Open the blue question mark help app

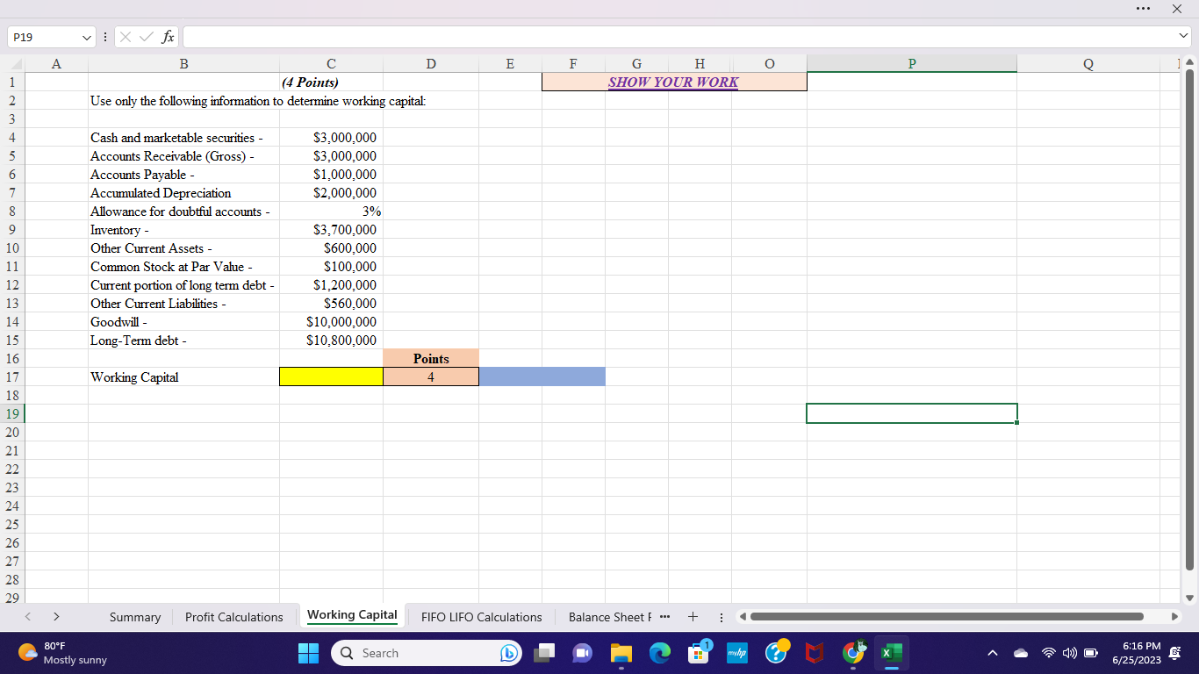click(x=776, y=653)
